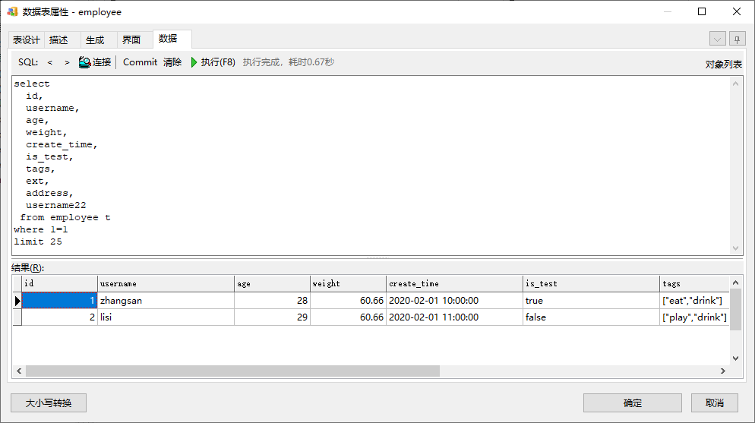Image resolution: width=755 pixels, height=423 pixels.
Task: Click zhangsan's weight cell 60.66
Action: point(348,301)
